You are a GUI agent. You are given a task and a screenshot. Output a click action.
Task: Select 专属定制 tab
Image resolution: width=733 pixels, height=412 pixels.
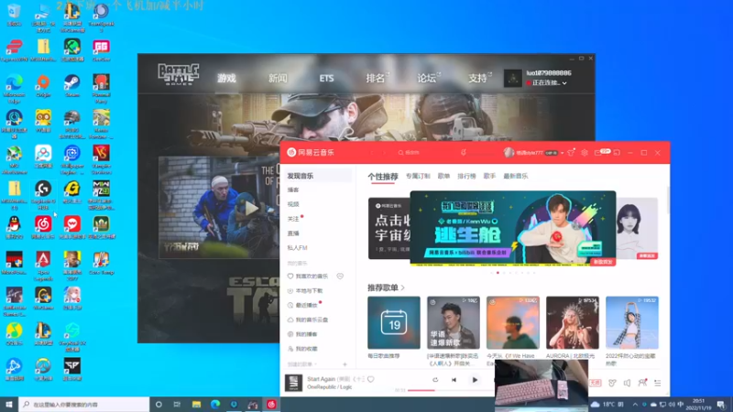418,176
